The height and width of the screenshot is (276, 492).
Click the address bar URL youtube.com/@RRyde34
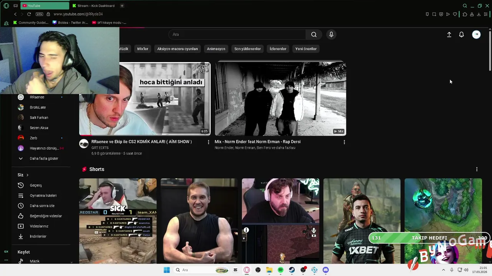click(78, 14)
